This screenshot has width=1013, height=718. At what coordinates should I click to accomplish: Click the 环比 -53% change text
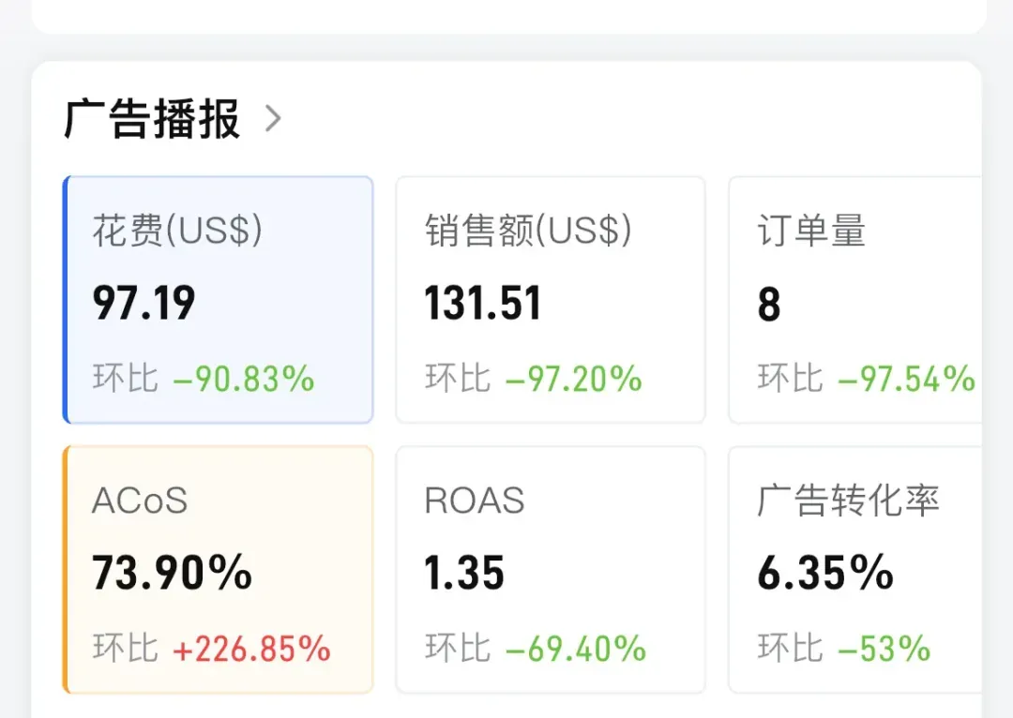click(844, 649)
